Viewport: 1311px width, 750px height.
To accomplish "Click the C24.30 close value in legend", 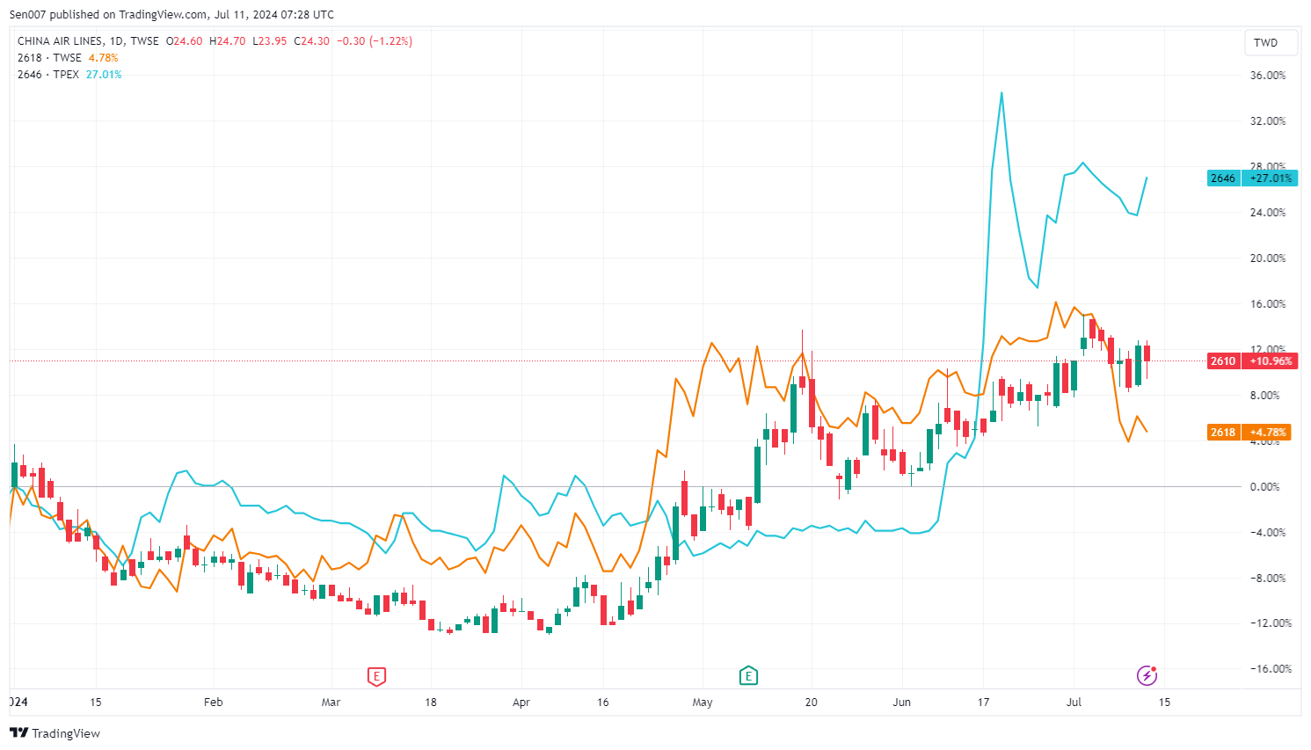I will [x=312, y=41].
